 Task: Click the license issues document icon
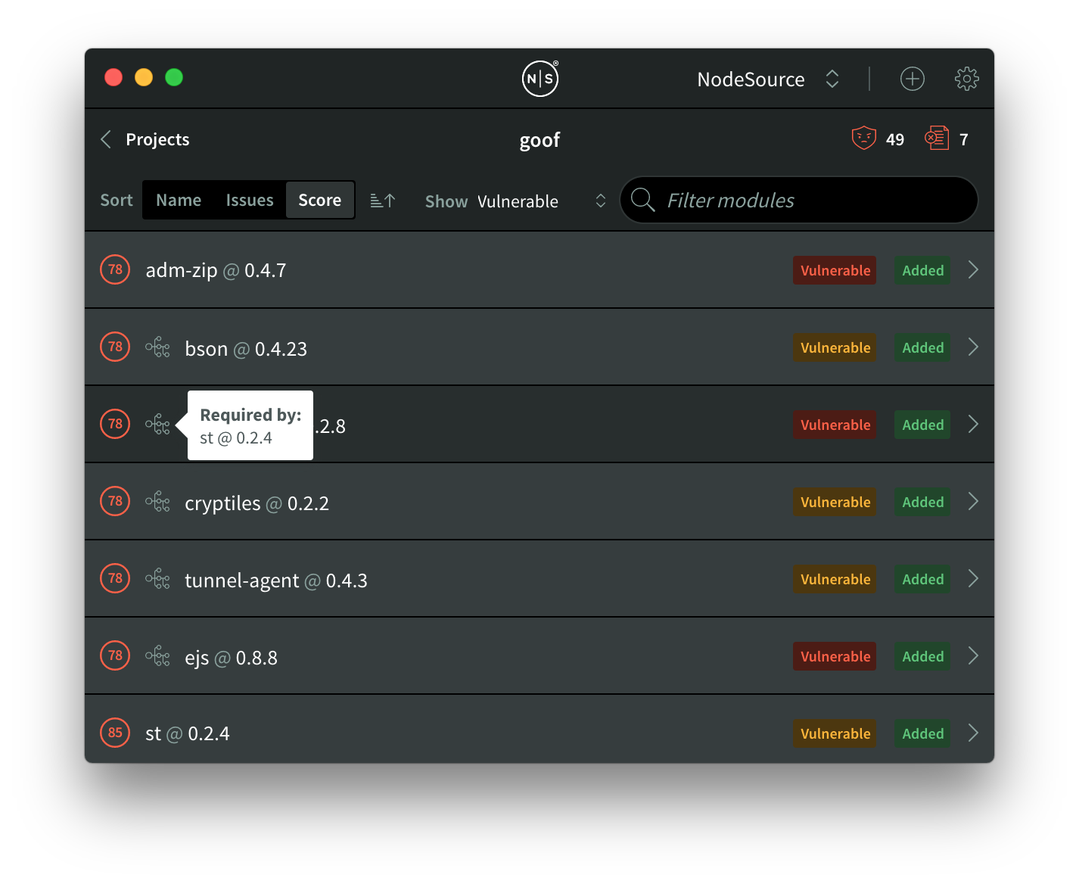(x=937, y=139)
